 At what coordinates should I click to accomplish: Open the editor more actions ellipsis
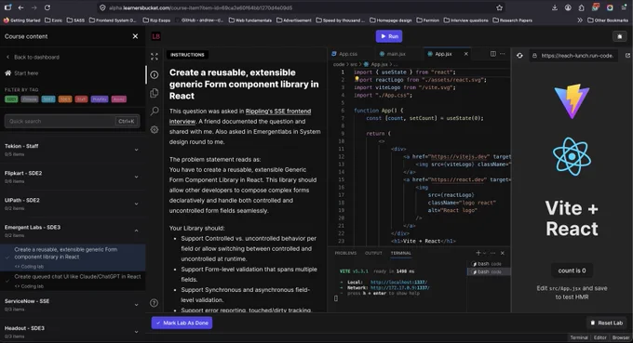[502, 54]
